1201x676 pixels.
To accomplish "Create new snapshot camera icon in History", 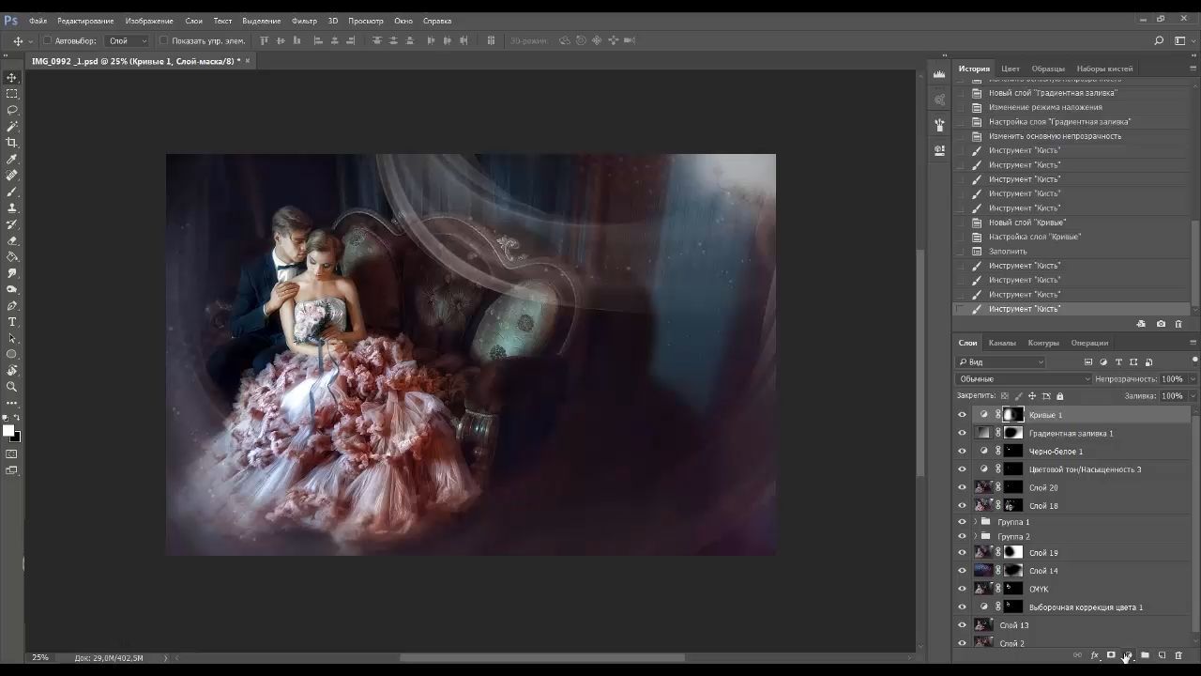I will pyautogui.click(x=1161, y=324).
